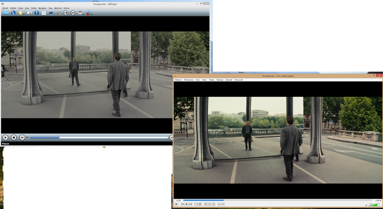Viewport: 383px width, 209px height.
Task: Rewind video in SMPlayer
Action: click(x=22, y=138)
